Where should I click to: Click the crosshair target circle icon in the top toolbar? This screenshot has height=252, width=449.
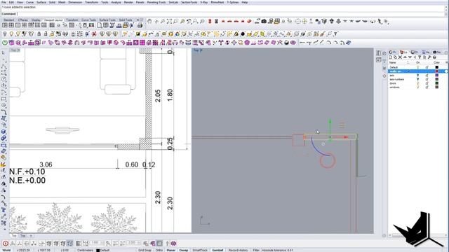[297, 21]
